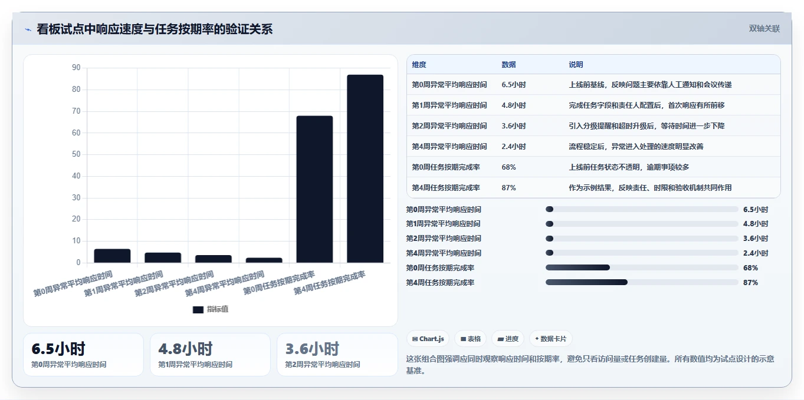
Task: Click the 4.8小时 table cell
Action: click(x=514, y=105)
